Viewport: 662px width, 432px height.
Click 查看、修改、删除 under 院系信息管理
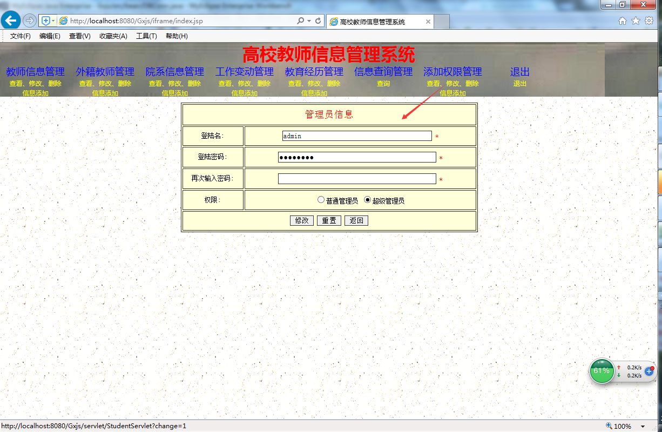174,84
